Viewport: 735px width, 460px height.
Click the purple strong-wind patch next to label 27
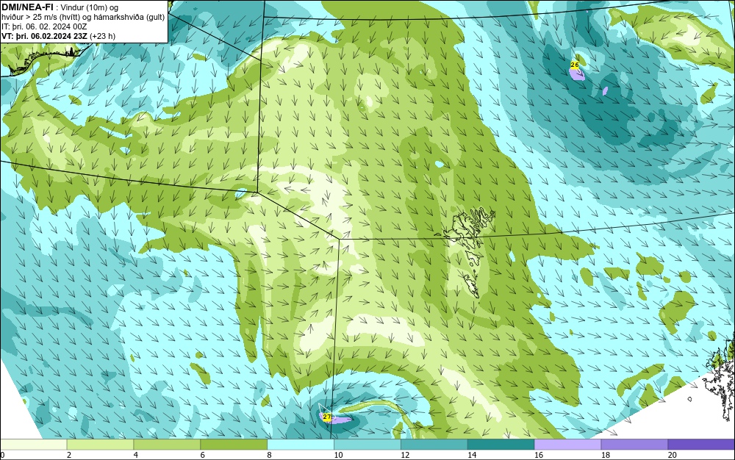340,420
